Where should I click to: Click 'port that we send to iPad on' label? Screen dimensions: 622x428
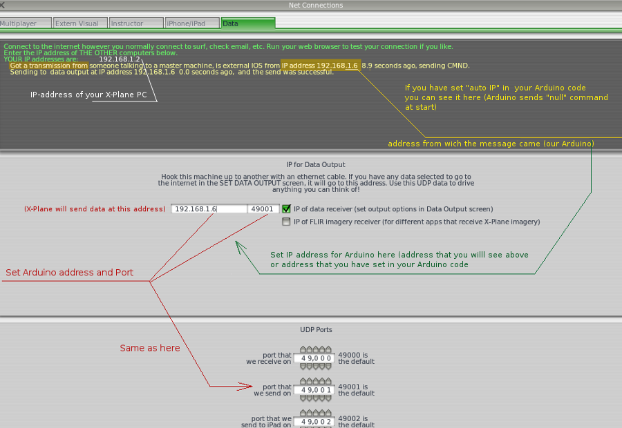click(x=266, y=422)
